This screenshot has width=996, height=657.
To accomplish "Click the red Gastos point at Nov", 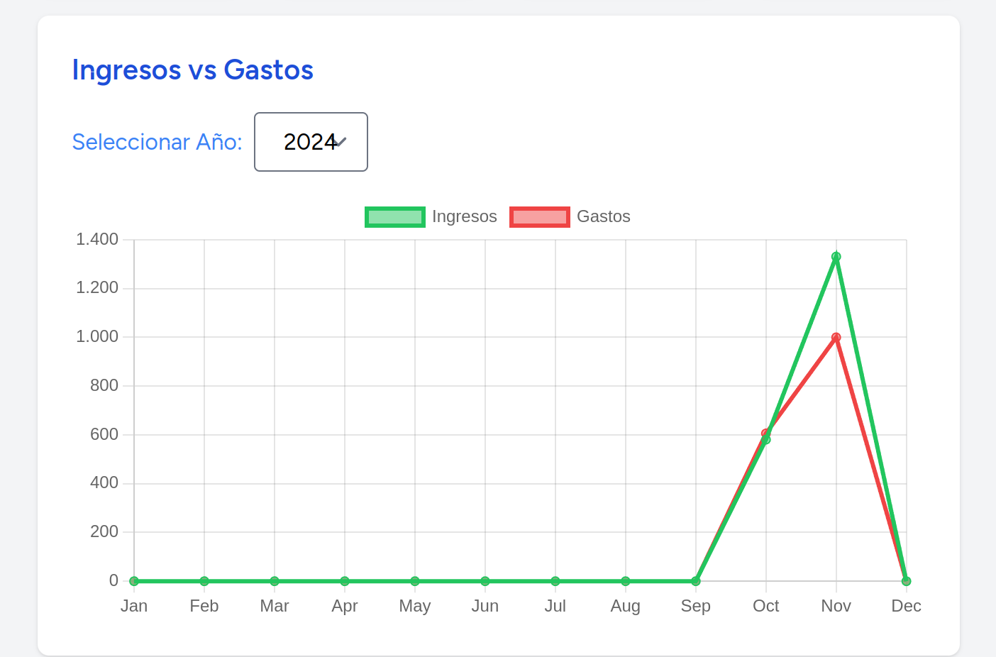I will (836, 338).
